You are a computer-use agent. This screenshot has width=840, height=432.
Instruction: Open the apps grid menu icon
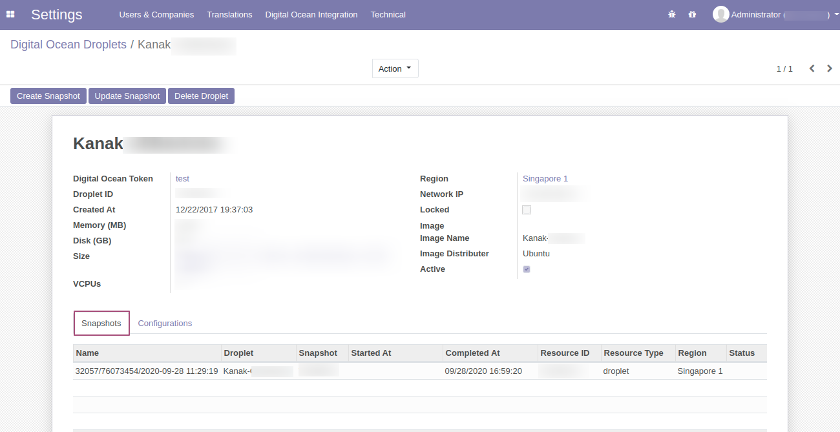[x=10, y=14]
